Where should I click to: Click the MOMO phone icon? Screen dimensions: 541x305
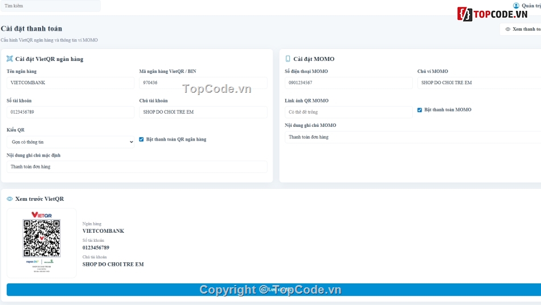288,59
